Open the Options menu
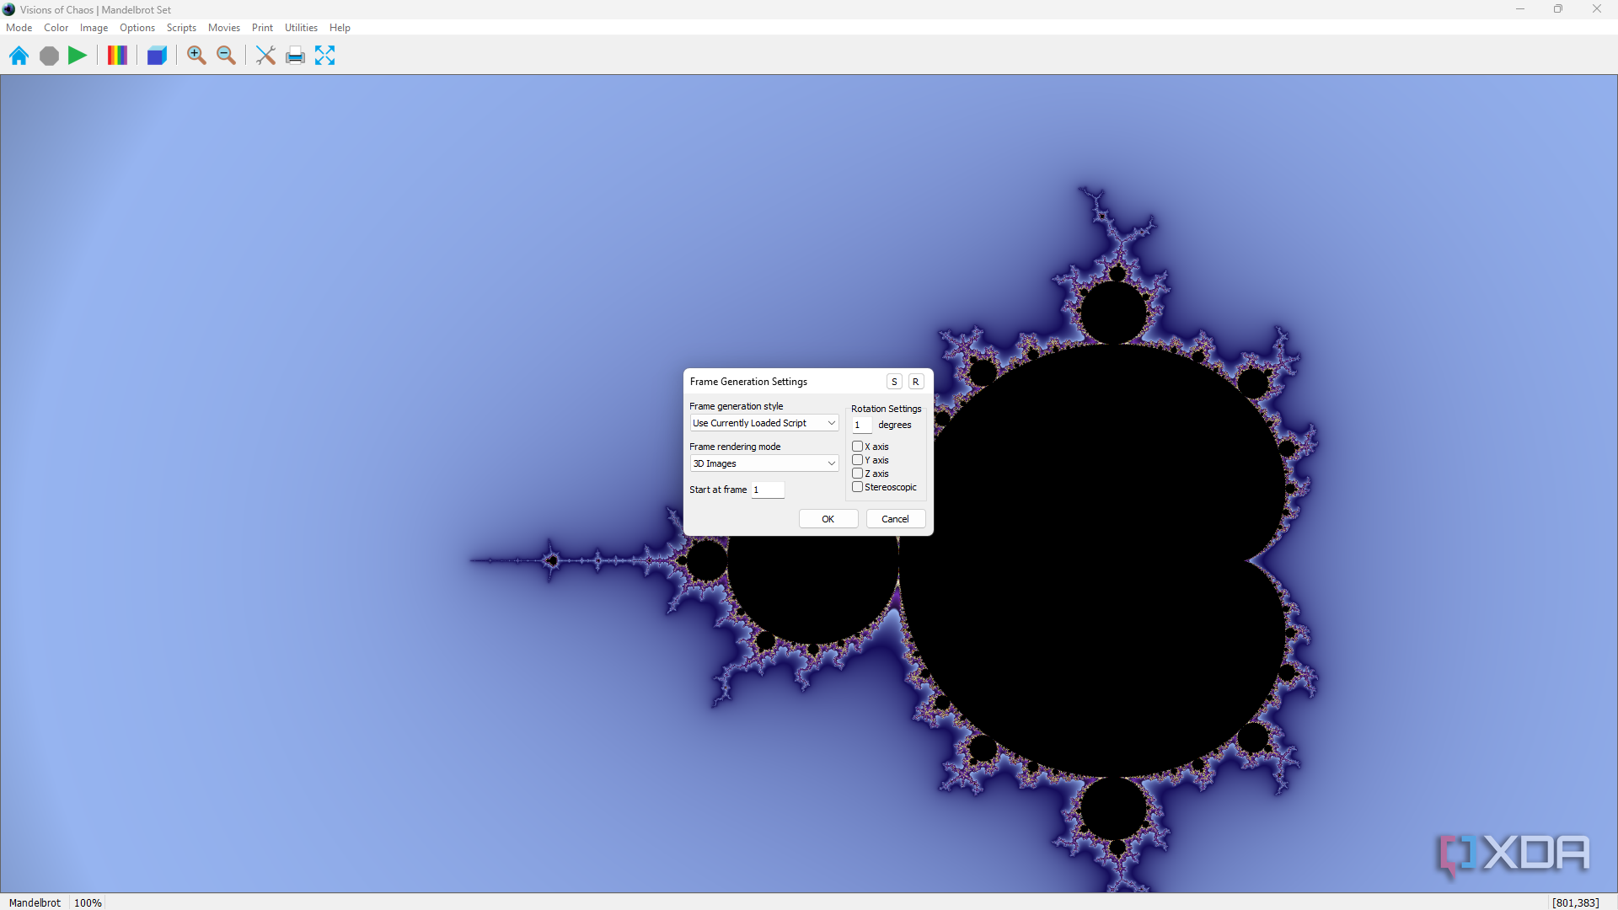Viewport: 1618px width, 910px height. tap(137, 28)
